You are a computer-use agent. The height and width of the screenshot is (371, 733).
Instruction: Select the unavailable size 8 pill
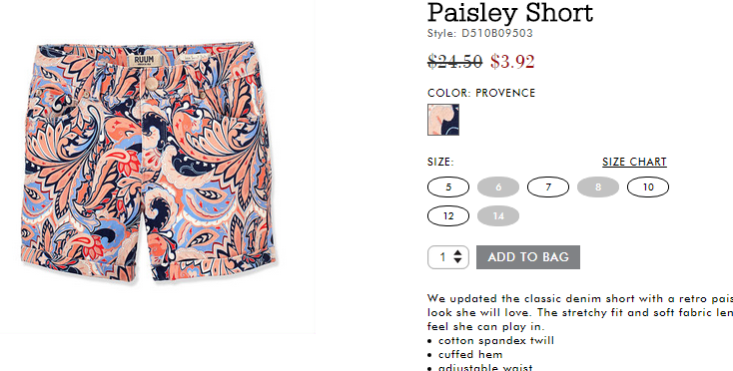click(x=598, y=187)
